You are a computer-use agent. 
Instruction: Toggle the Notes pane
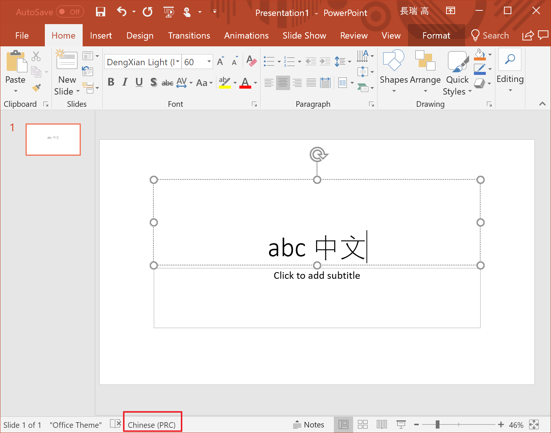[308, 425]
